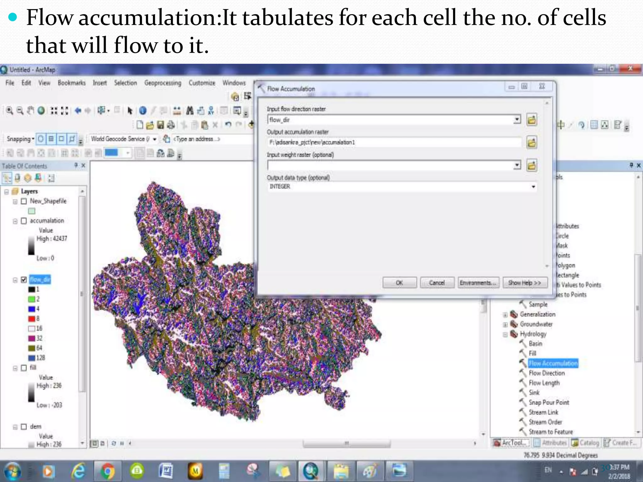Go back to previous extent arrow

(78, 110)
